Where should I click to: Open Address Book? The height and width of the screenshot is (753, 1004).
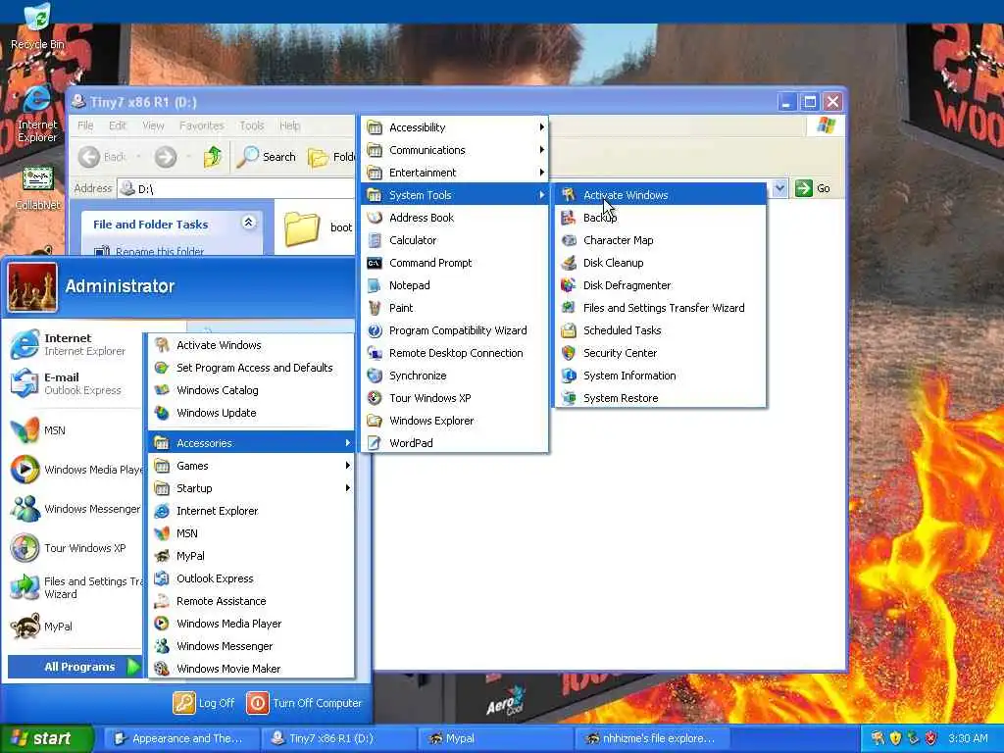tap(455, 218)
